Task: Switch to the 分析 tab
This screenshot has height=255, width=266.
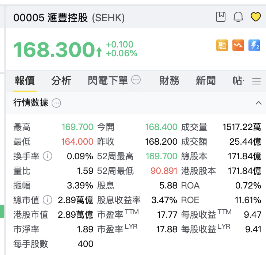Action: [x=61, y=81]
